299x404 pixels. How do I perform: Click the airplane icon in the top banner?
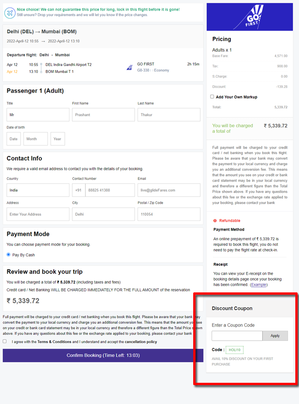[10, 12]
